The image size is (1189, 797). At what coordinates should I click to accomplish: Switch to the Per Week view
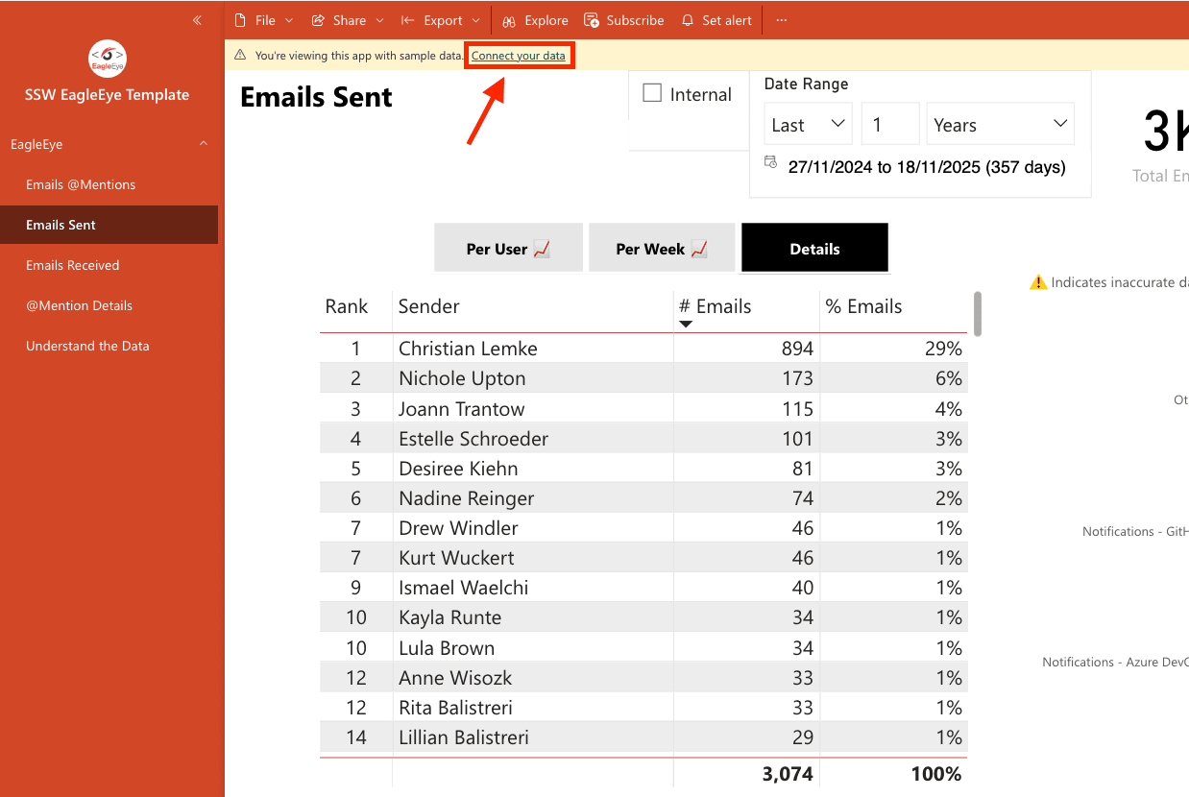pos(661,248)
